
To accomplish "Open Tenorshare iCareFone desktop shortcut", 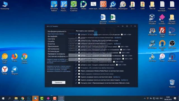I will pos(74,6).
